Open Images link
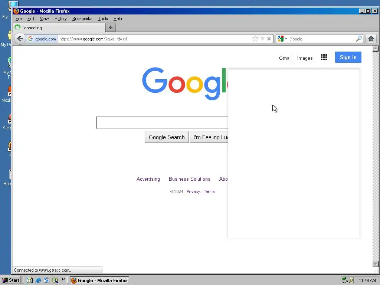Screen dimensions: 380x285 tap(305, 58)
